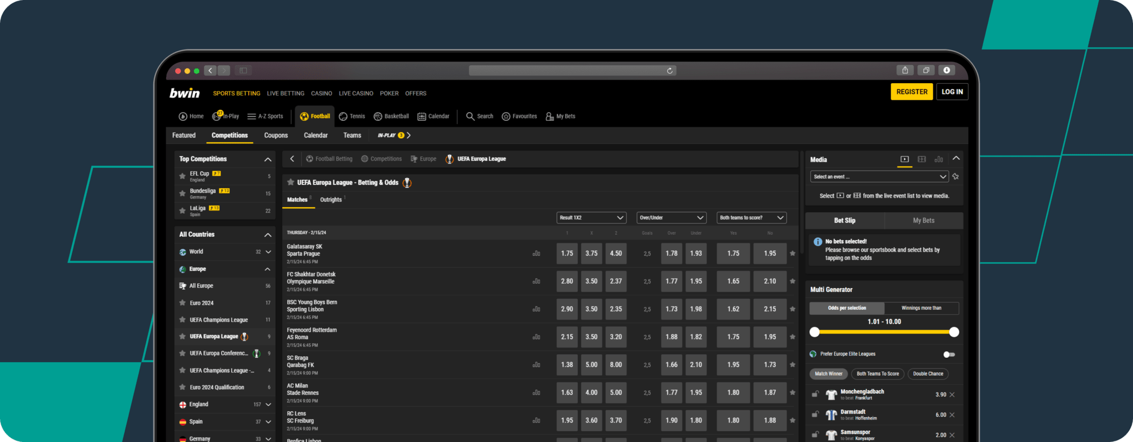The height and width of the screenshot is (442, 1133).
Task: Open the Result 1X2 market dropdown
Action: (591, 217)
